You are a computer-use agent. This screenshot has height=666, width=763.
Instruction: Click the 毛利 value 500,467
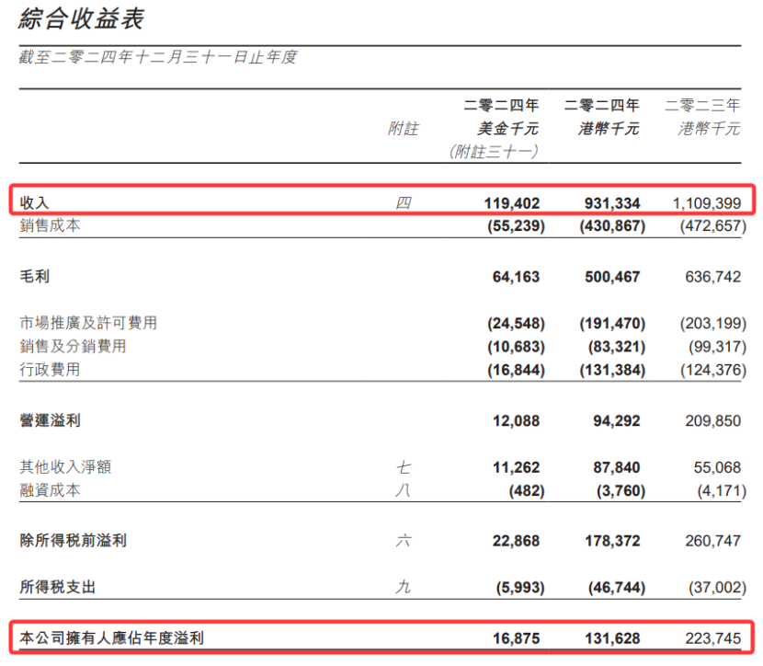coord(610,277)
